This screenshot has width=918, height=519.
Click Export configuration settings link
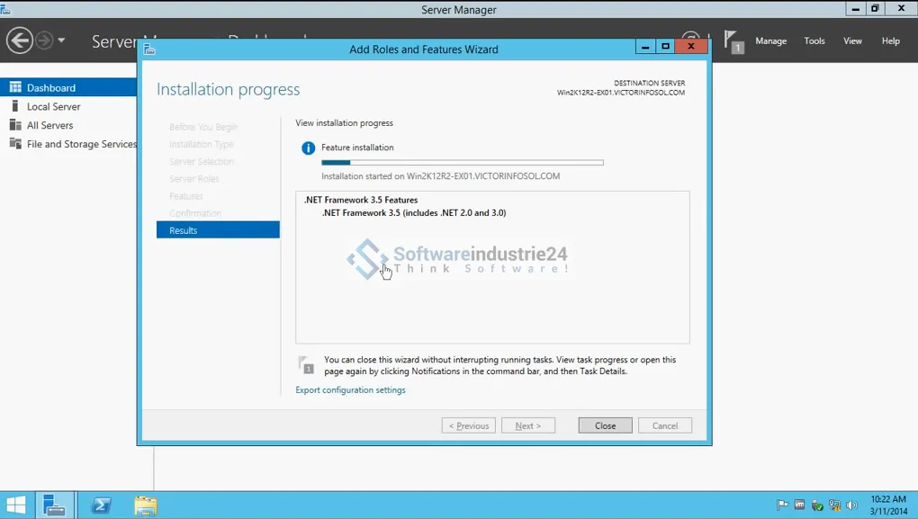(x=350, y=390)
